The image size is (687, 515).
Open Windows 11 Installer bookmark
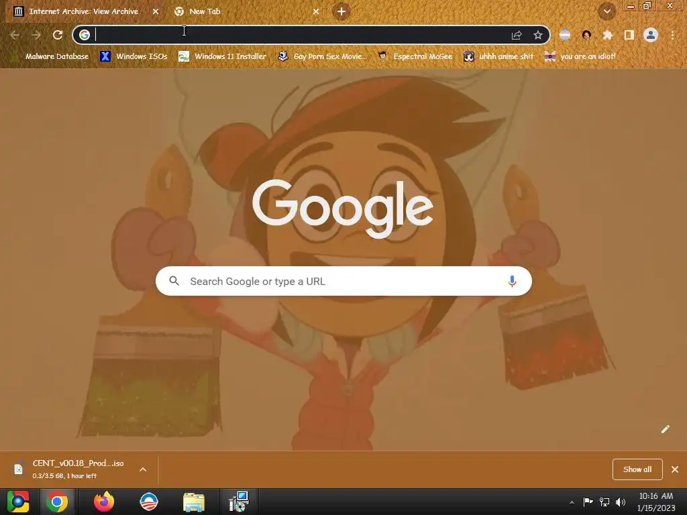click(223, 56)
